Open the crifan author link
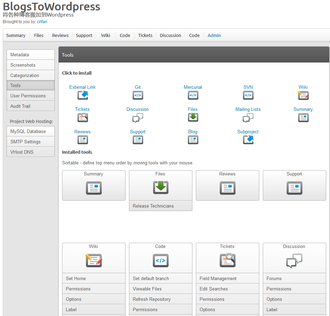Image resolution: width=330 pixels, height=316 pixels. (x=42, y=22)
